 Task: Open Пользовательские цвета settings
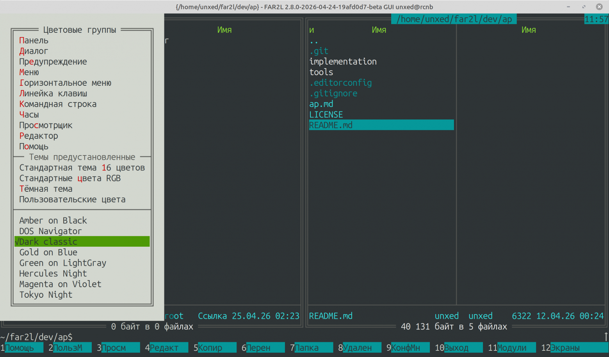pos(72,199)
